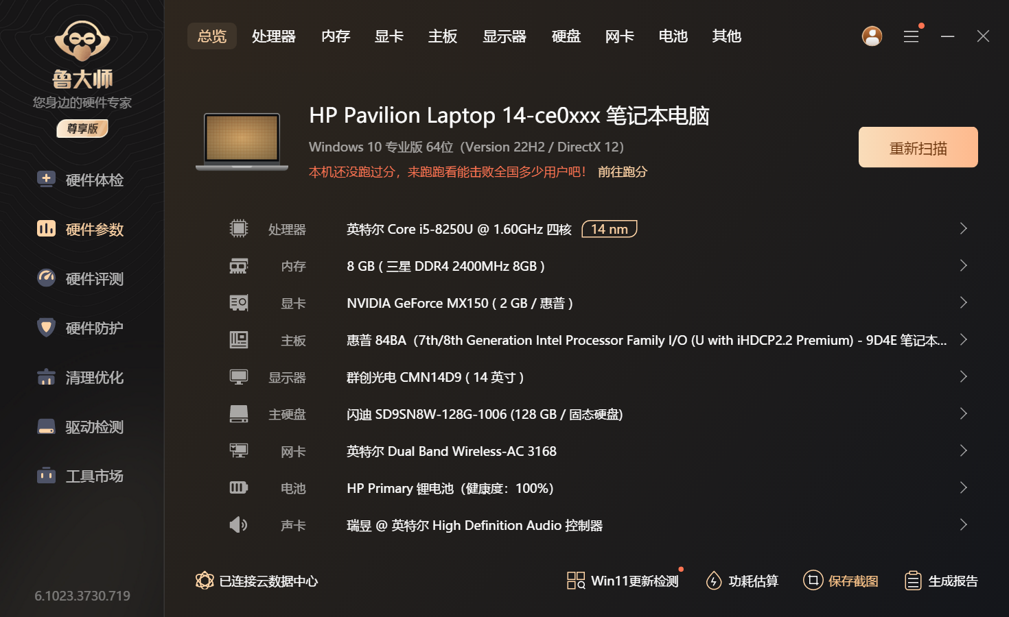Click the 已连接云数据中心 status text
Screen dimensions: 1009x617
tap(268, 581)
